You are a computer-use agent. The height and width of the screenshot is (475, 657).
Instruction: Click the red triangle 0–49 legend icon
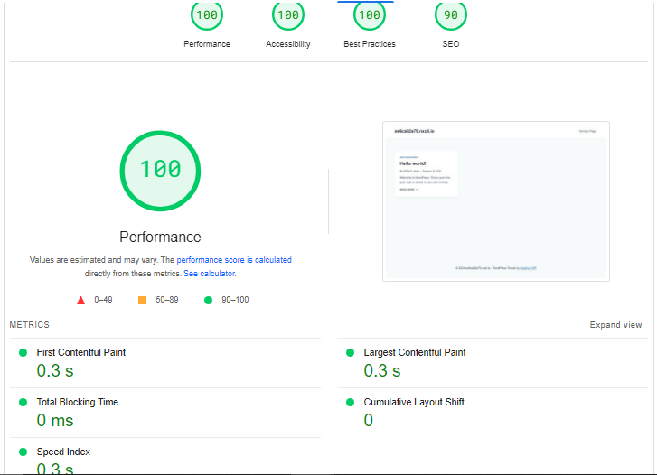[x=80, y=300]
